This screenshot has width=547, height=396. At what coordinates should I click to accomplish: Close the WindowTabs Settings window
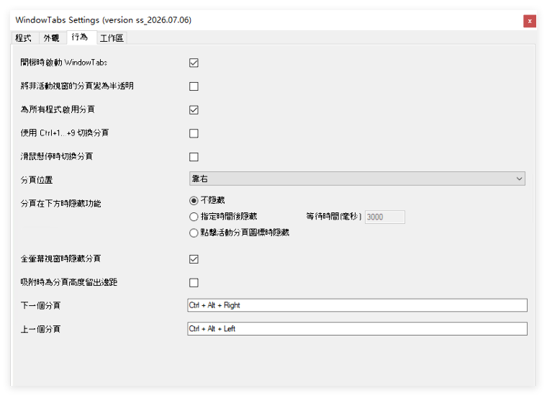530,21
